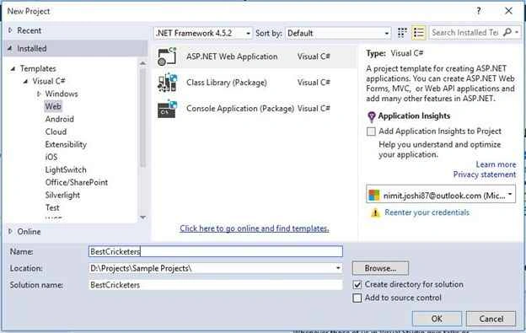The image size is (526, 333).
Task: Select the iOS template category
Action: (x=51, y=157)
